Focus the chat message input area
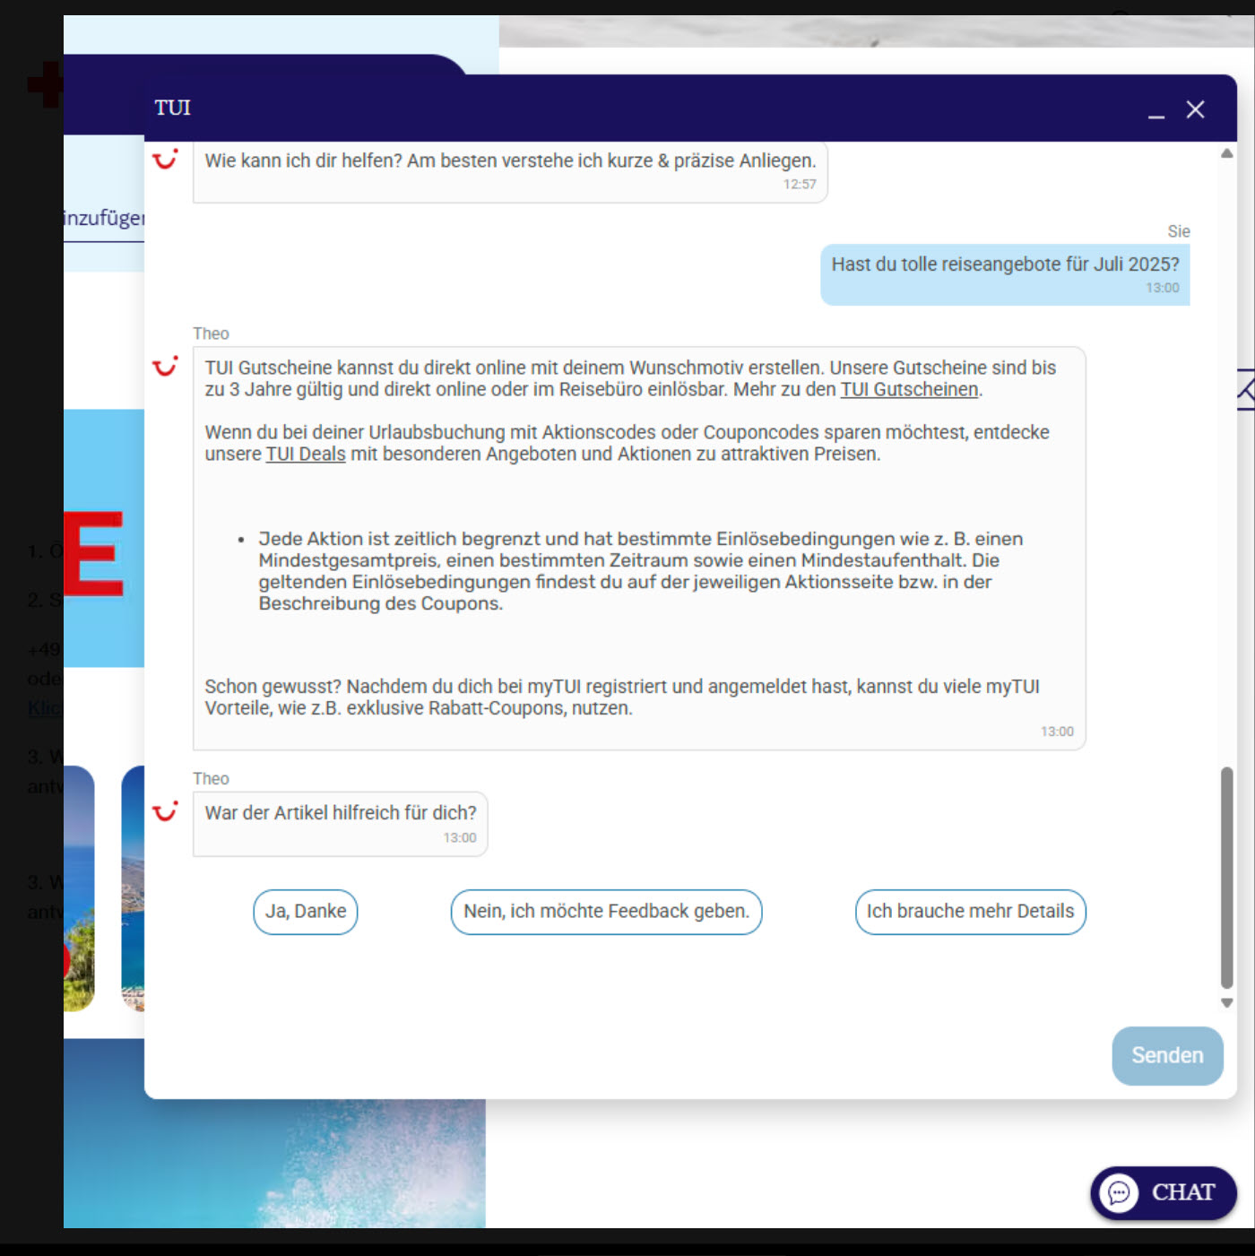The height and width of the screenshot is (1256, 1255). click(627, 1055)
